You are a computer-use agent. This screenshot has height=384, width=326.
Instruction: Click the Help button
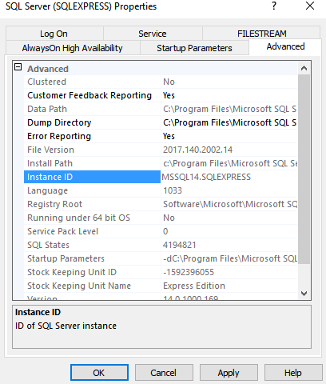tap(293, 373)
